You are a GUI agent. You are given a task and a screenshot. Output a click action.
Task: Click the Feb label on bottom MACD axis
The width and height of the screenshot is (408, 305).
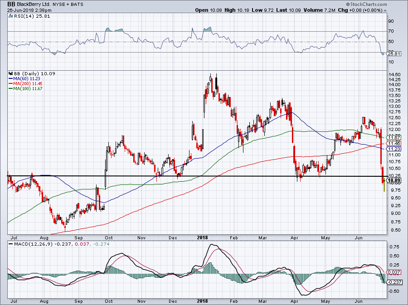[233, 301]
